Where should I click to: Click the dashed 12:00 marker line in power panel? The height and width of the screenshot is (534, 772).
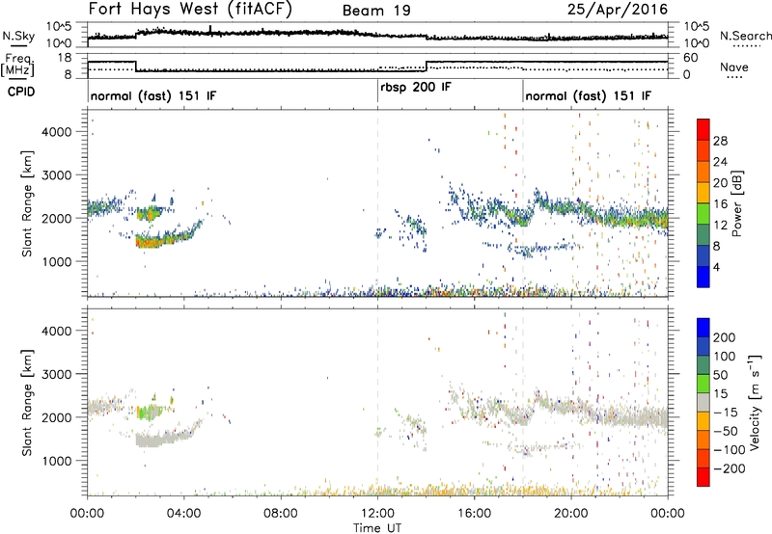pyautogui.click(x=377, y=203)
